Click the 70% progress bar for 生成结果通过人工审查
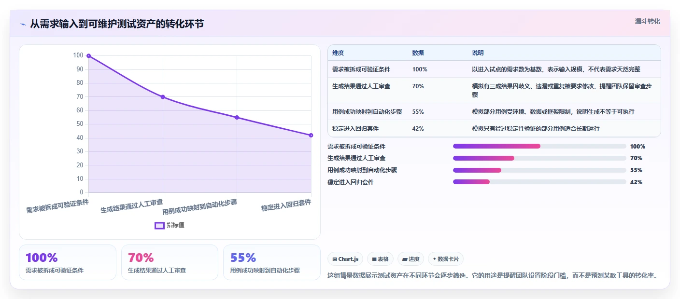 pos(539,158)
